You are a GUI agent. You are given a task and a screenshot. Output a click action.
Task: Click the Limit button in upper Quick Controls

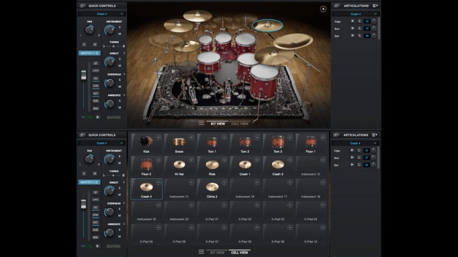coord(96,71)
